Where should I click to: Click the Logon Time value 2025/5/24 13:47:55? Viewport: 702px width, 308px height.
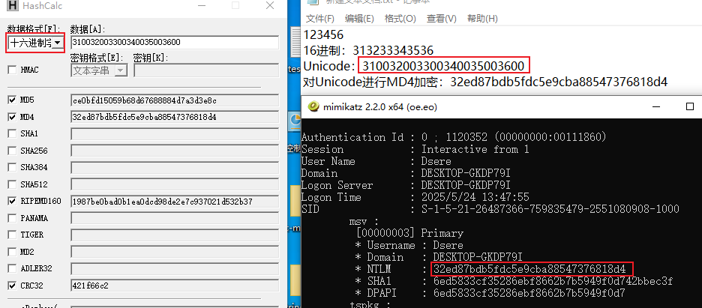pyautogui.click(x=475, y=197)
